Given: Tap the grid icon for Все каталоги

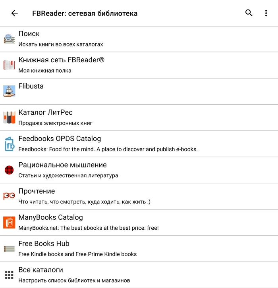Looking at the screenshot, I should [x=9, y=275].
